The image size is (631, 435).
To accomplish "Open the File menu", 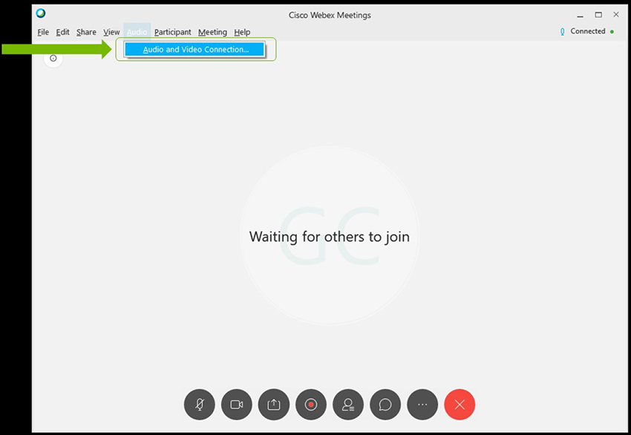I will click(43, 32).
